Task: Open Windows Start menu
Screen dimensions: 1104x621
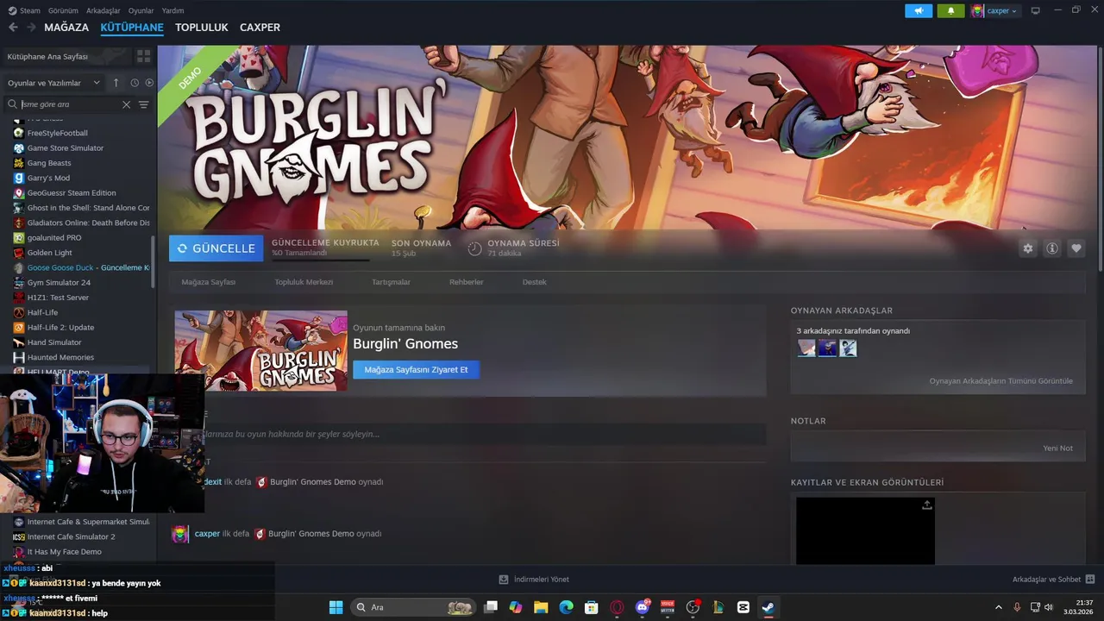Action: click(x=336, y=607)
